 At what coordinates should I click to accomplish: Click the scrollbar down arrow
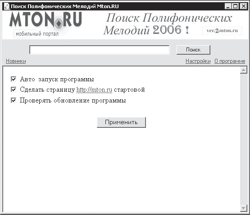243,208
